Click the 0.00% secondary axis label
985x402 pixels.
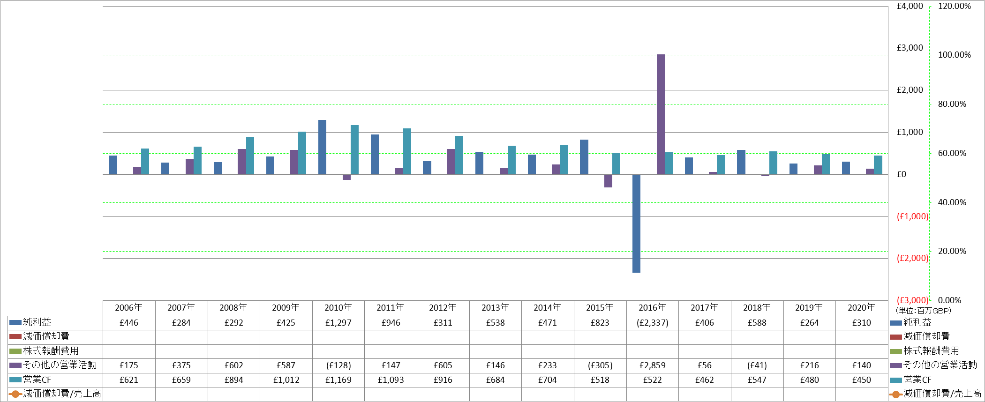tap(949, 300)
